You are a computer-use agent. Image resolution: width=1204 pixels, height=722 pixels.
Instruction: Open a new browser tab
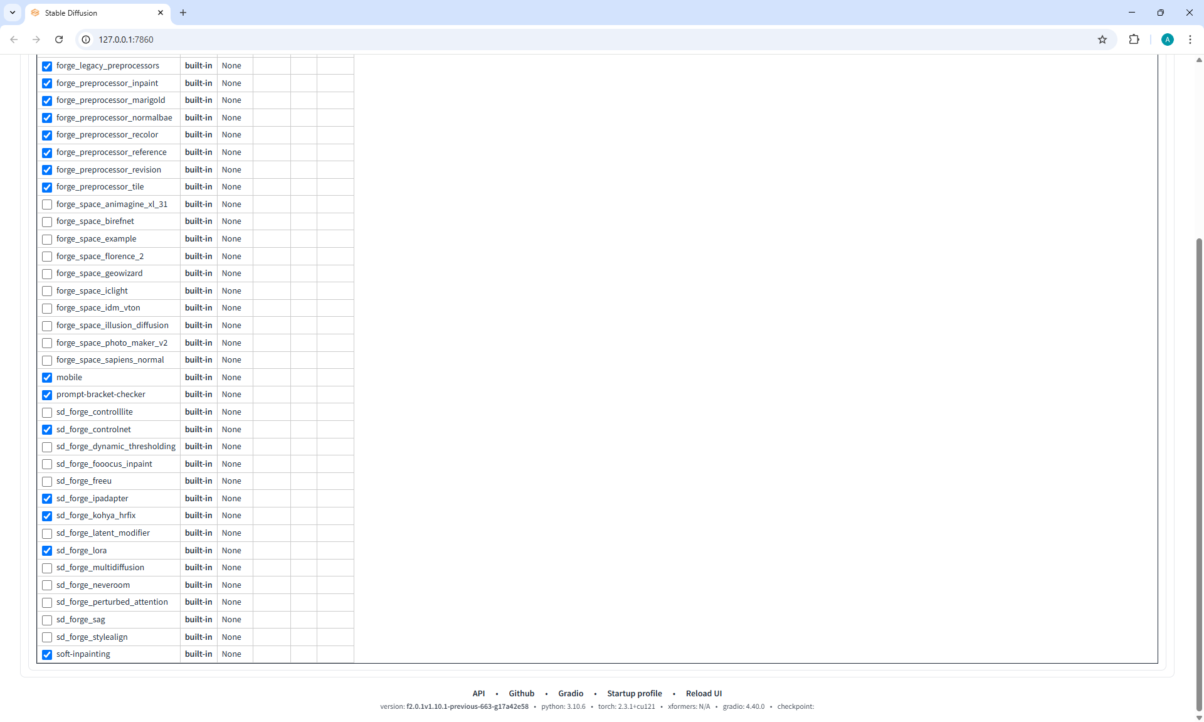[183, 13]
